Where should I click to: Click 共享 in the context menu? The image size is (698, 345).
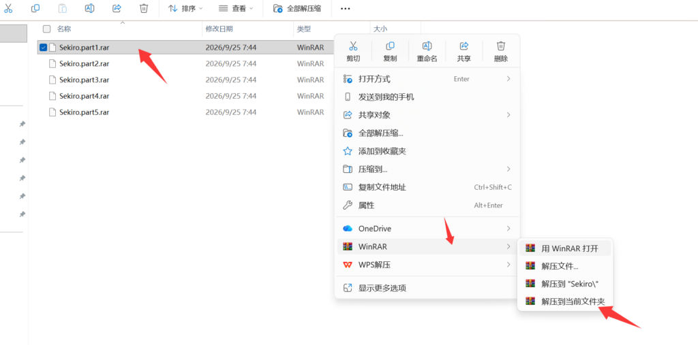point(464,51)
